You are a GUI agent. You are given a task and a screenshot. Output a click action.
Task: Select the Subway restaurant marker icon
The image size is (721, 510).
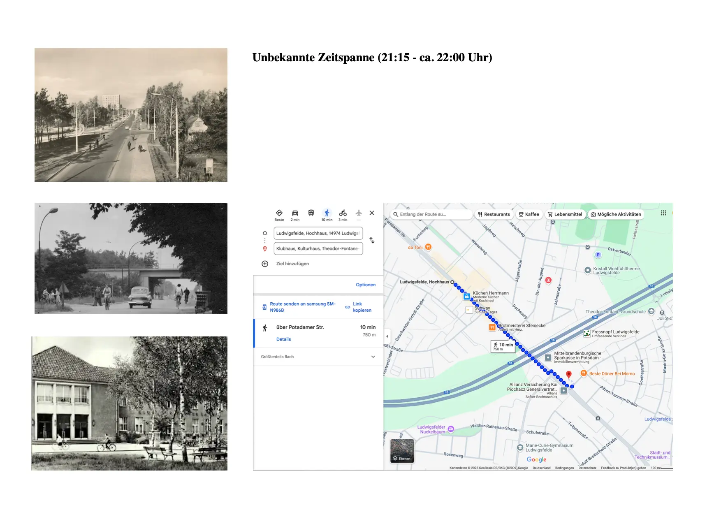click(469, 310)
